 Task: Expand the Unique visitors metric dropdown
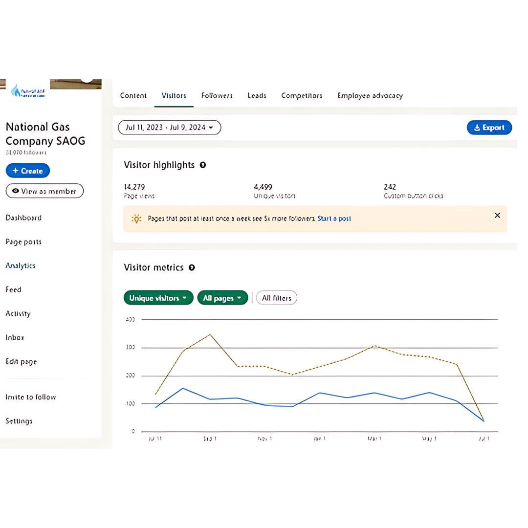point(158,298)
